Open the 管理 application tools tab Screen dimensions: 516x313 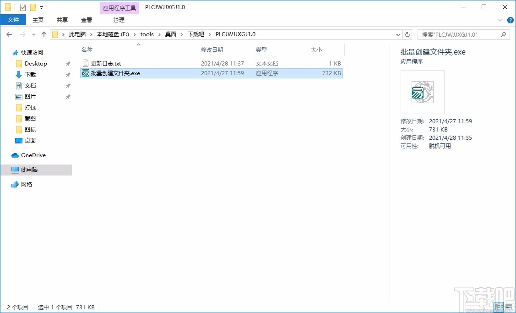click(119, 20)
